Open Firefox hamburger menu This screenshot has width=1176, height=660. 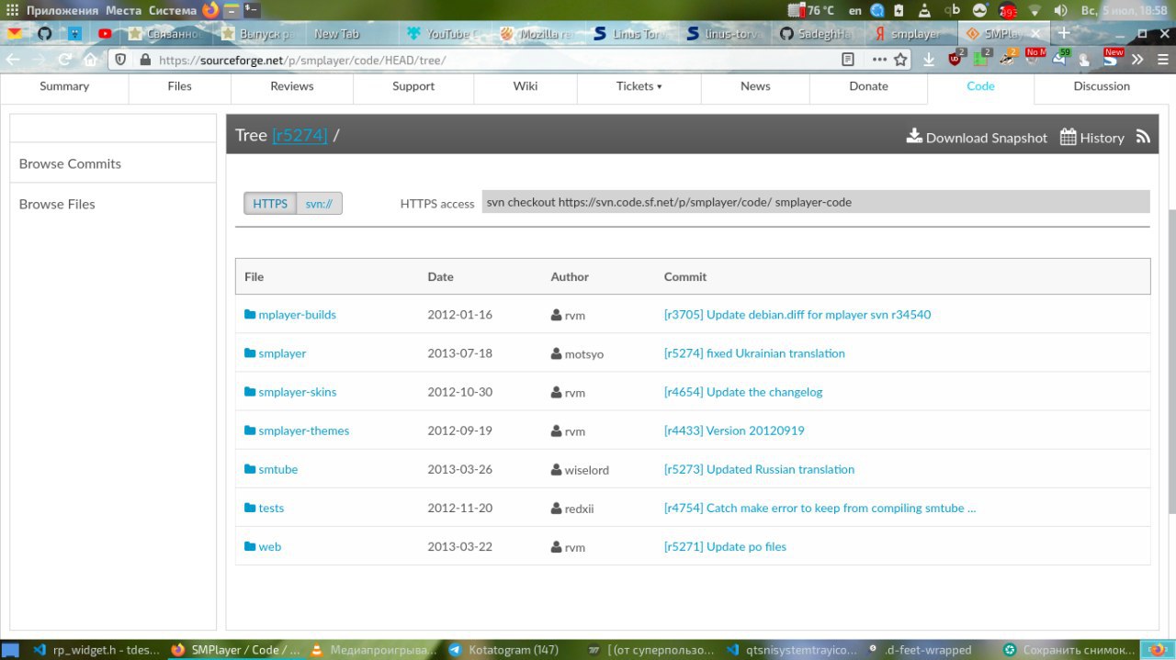1161,60
